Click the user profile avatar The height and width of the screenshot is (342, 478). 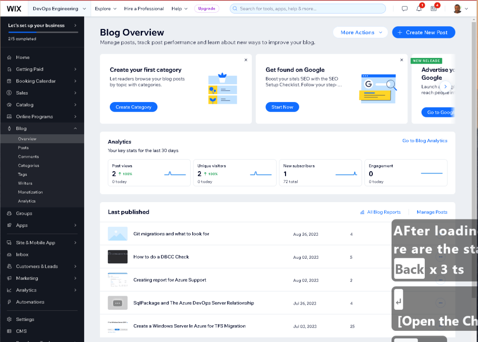457,8
